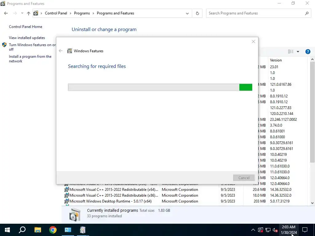Viewport: 315px width, 236px height.
Task: Select Programs in the breadcrumb
Action: 82,13
